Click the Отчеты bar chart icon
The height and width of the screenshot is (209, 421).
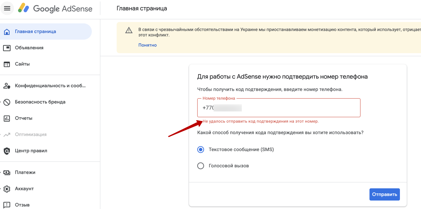(7, 118)
